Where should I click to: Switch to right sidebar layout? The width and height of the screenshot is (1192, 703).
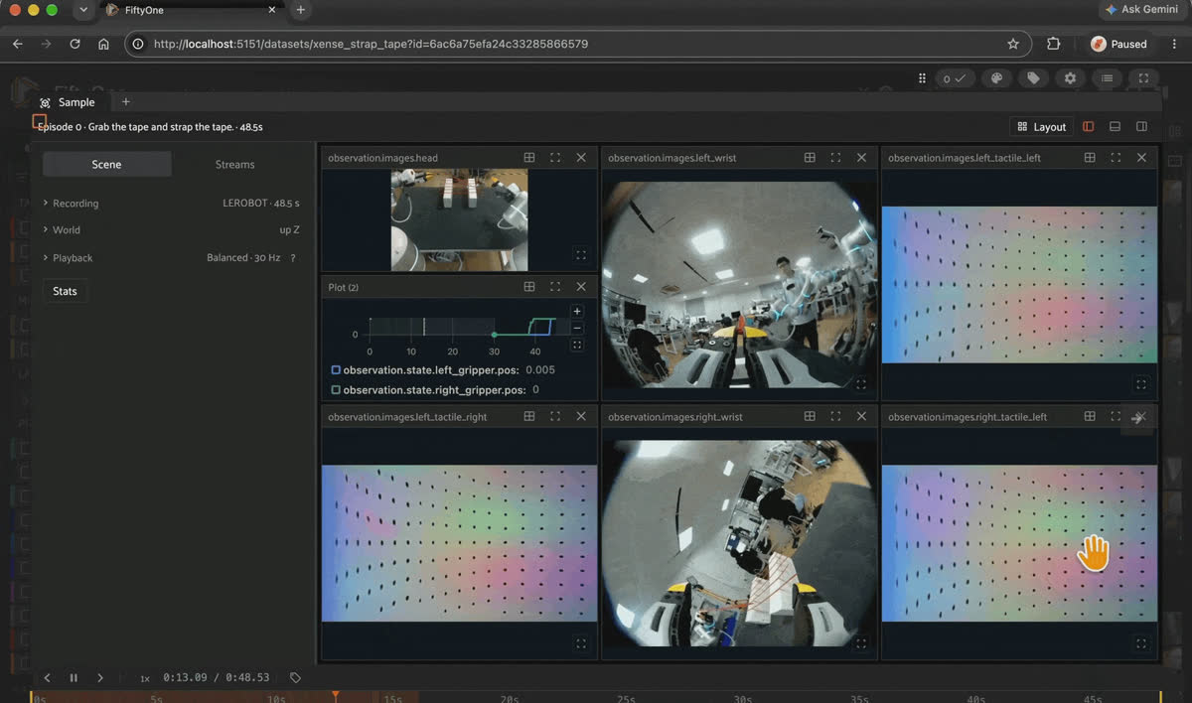pyautogui.click(x=1141, y=127)
